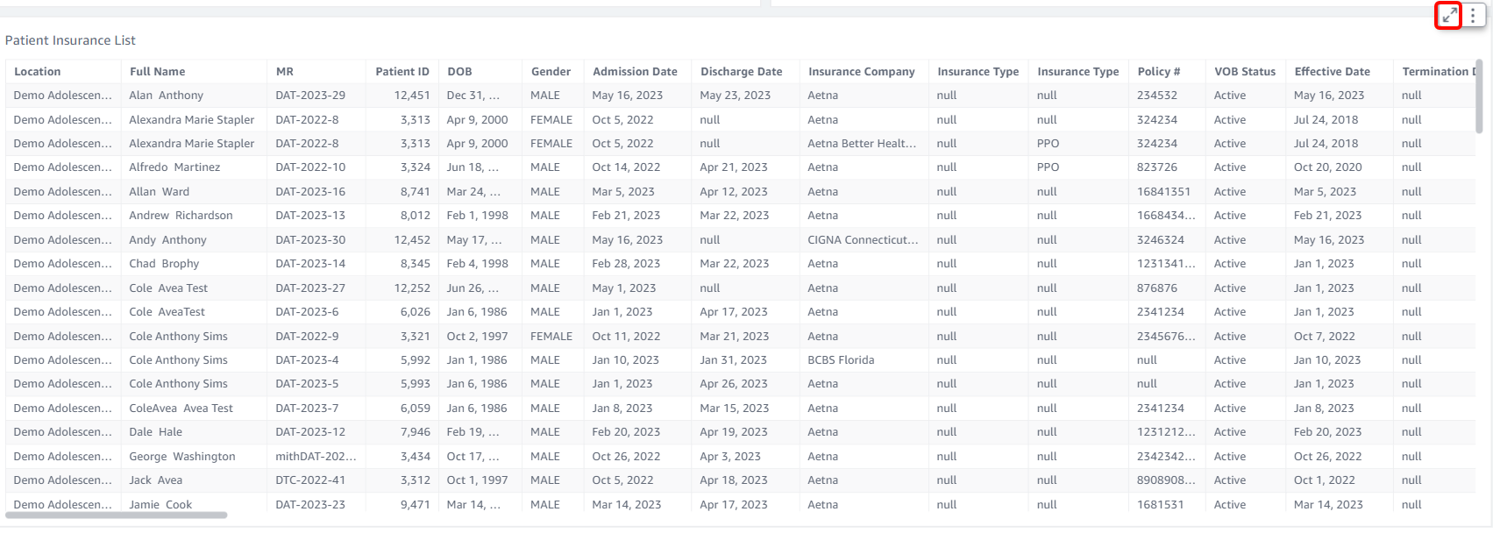Click MR cell DAT-2023-29
1493x533 pixels.
point(310,96)
